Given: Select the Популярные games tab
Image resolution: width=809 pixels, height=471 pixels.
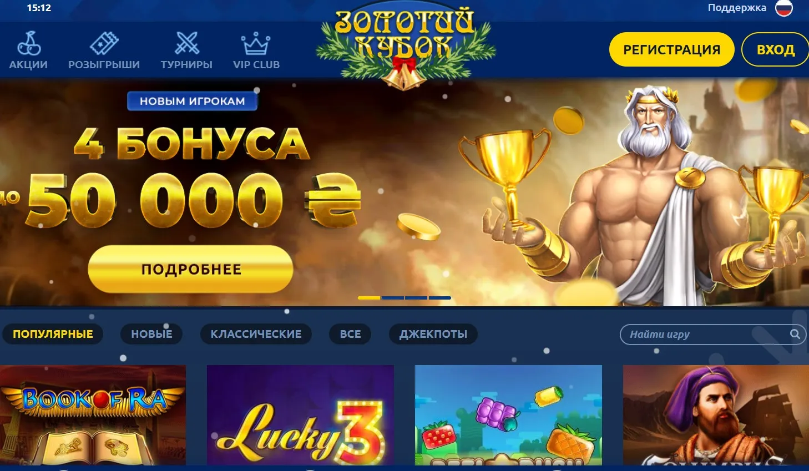Looking at the screenshot, I should (53, 334).
